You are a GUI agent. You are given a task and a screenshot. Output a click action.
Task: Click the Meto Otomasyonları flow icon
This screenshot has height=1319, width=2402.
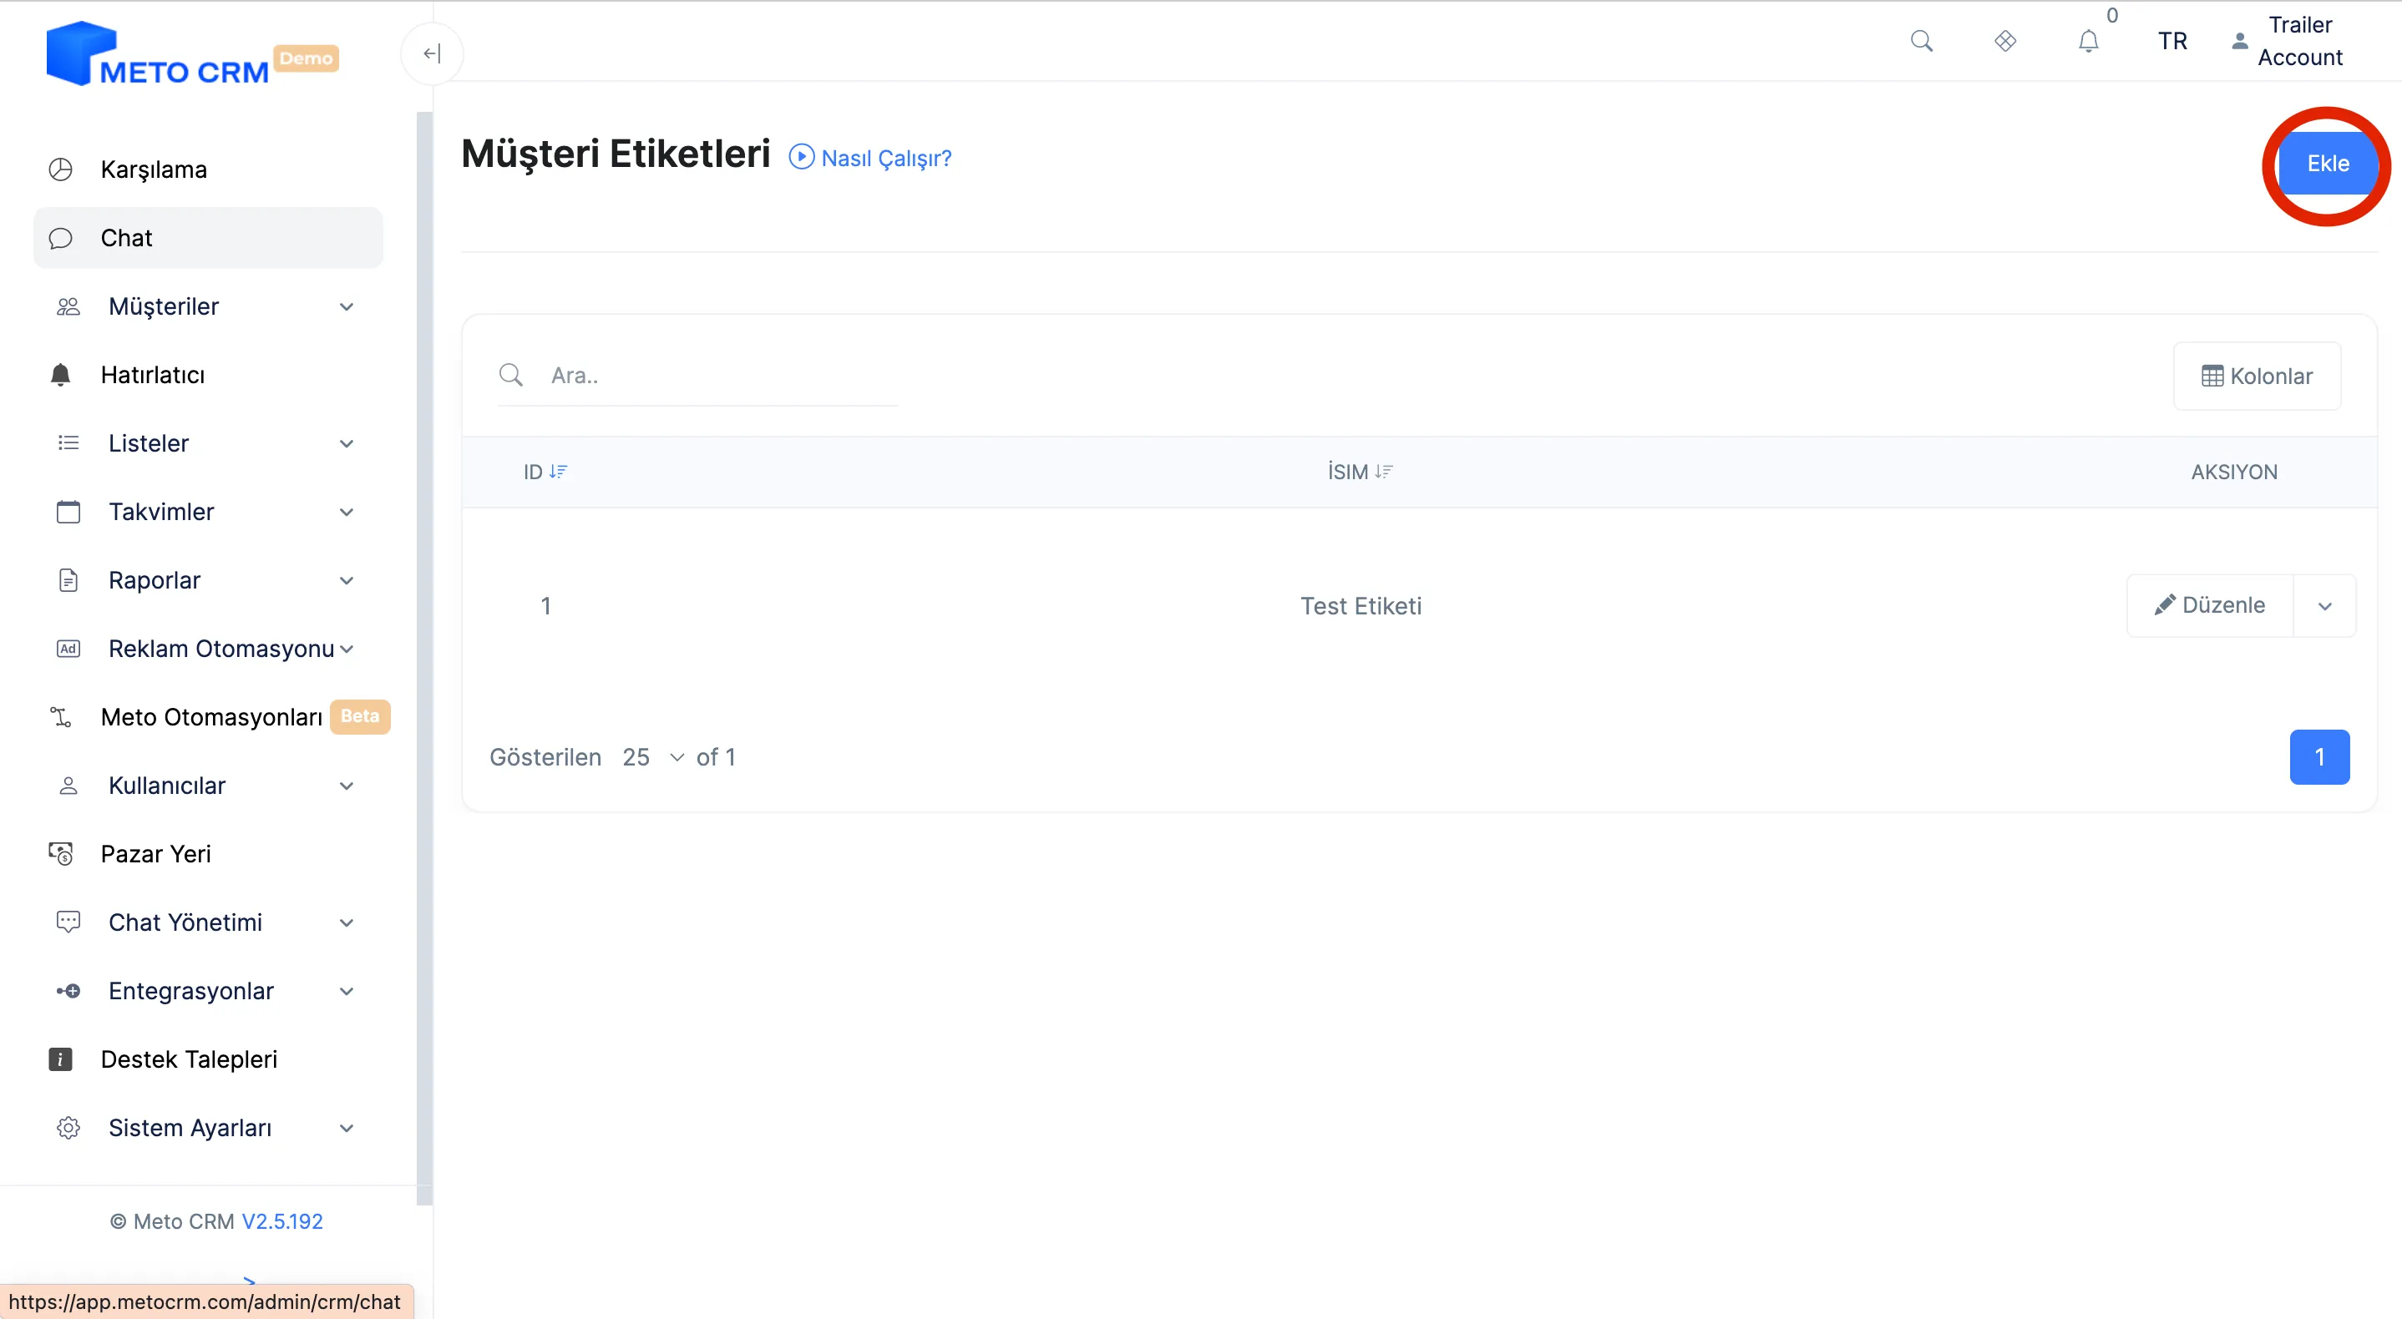[x=61, y=717]
